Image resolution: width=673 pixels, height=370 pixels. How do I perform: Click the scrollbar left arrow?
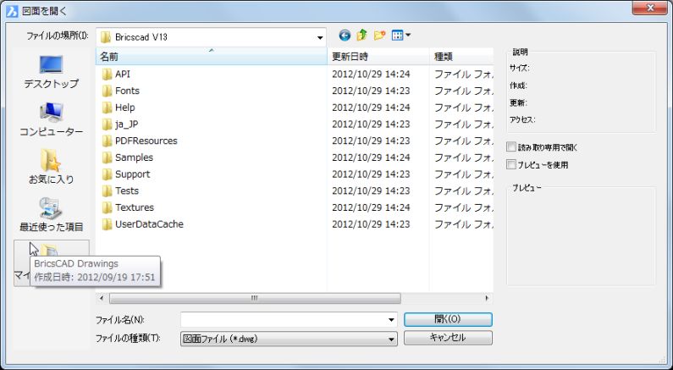[102, 298]
